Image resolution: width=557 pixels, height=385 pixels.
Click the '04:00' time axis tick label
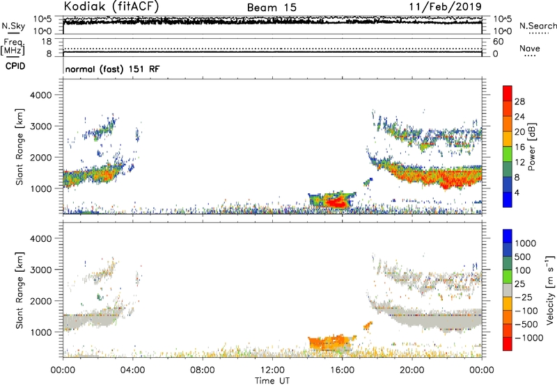(x=133, y=370)
